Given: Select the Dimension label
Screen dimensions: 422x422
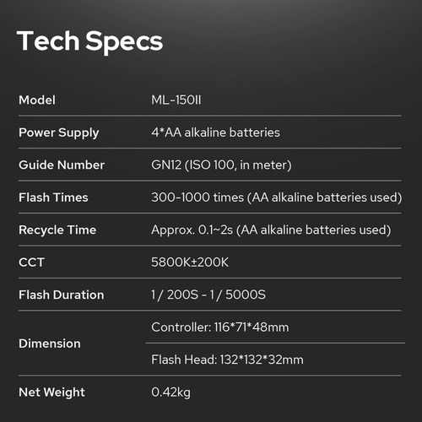Looking at the screenshot, I should (x=50, y=344).
